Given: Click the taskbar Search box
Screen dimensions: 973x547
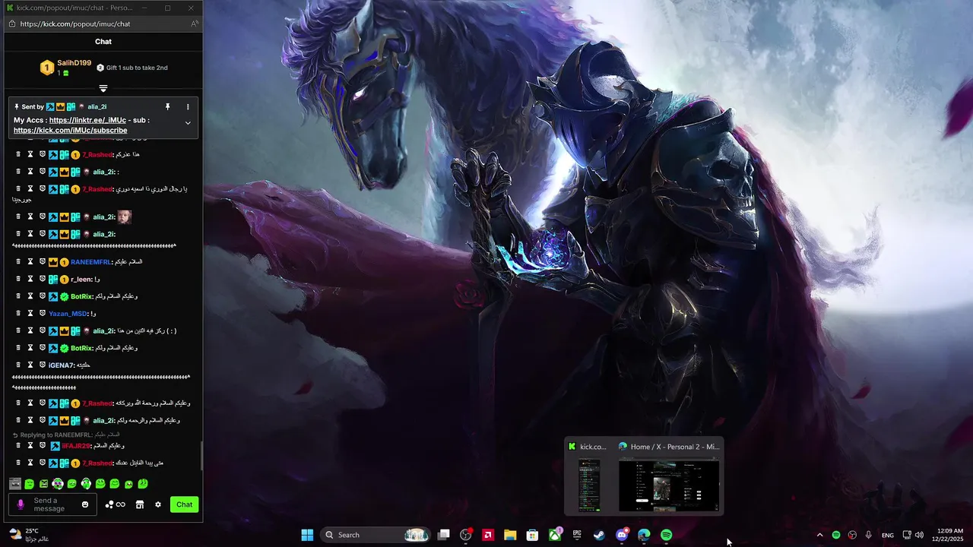Looking at the screenshot, I should pyautogui.click(x=376, y=535).
